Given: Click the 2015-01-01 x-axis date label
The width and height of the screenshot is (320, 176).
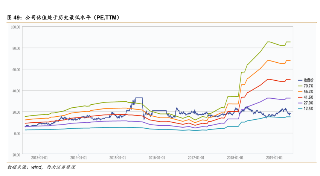Looking at the screenshot, I should click(117, 158).
